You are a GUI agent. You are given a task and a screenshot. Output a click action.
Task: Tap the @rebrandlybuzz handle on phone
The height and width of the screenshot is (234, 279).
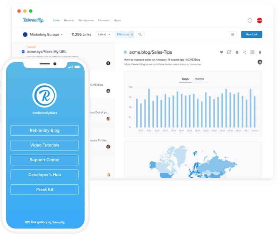pos(45,113)
